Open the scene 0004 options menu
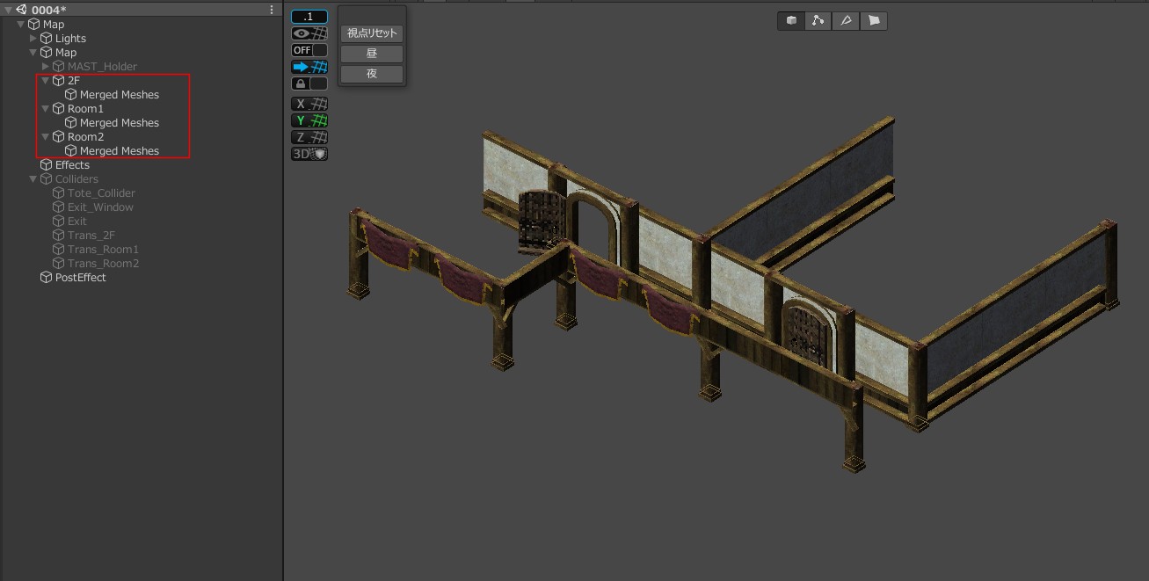Image resolution: width=1149 pixels, height=581 pixels. tap(272, 10)
